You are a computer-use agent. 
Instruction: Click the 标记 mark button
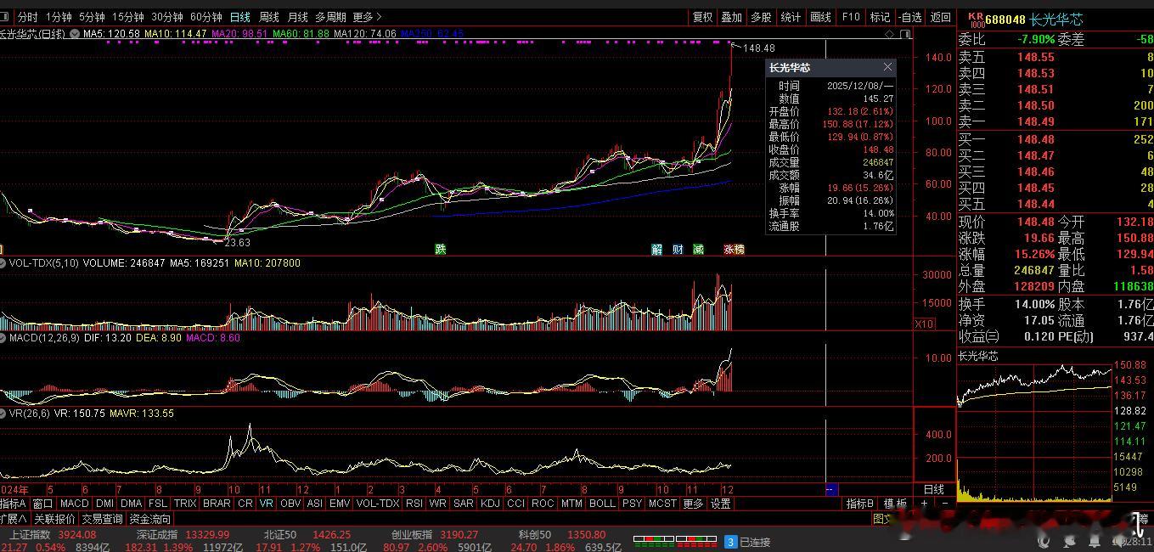(880, 17)
